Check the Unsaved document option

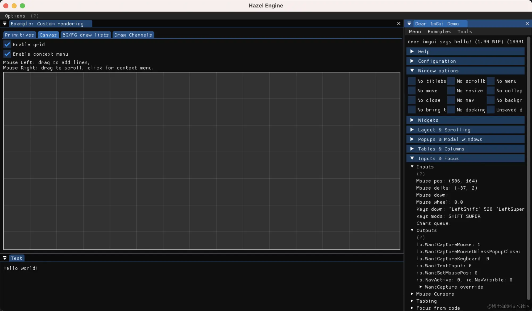pyautogui.click(x=491, y=110)
